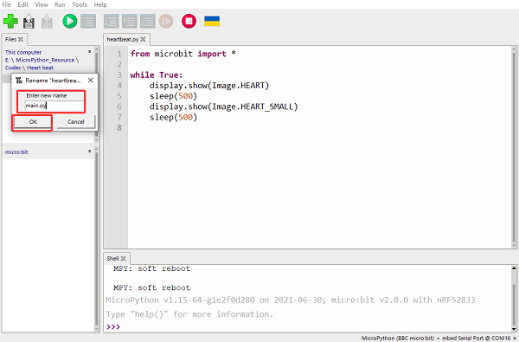Image resolution: width=519 pixels, height=342 pixels.
Task: Click the 'micro:bit' files heading
Action: tap(16, 152)
